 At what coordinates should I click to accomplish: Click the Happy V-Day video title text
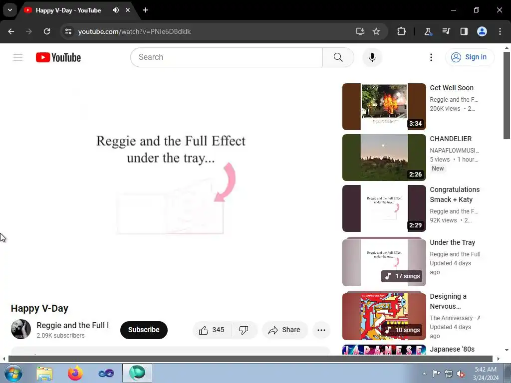[x=39, y=308]
